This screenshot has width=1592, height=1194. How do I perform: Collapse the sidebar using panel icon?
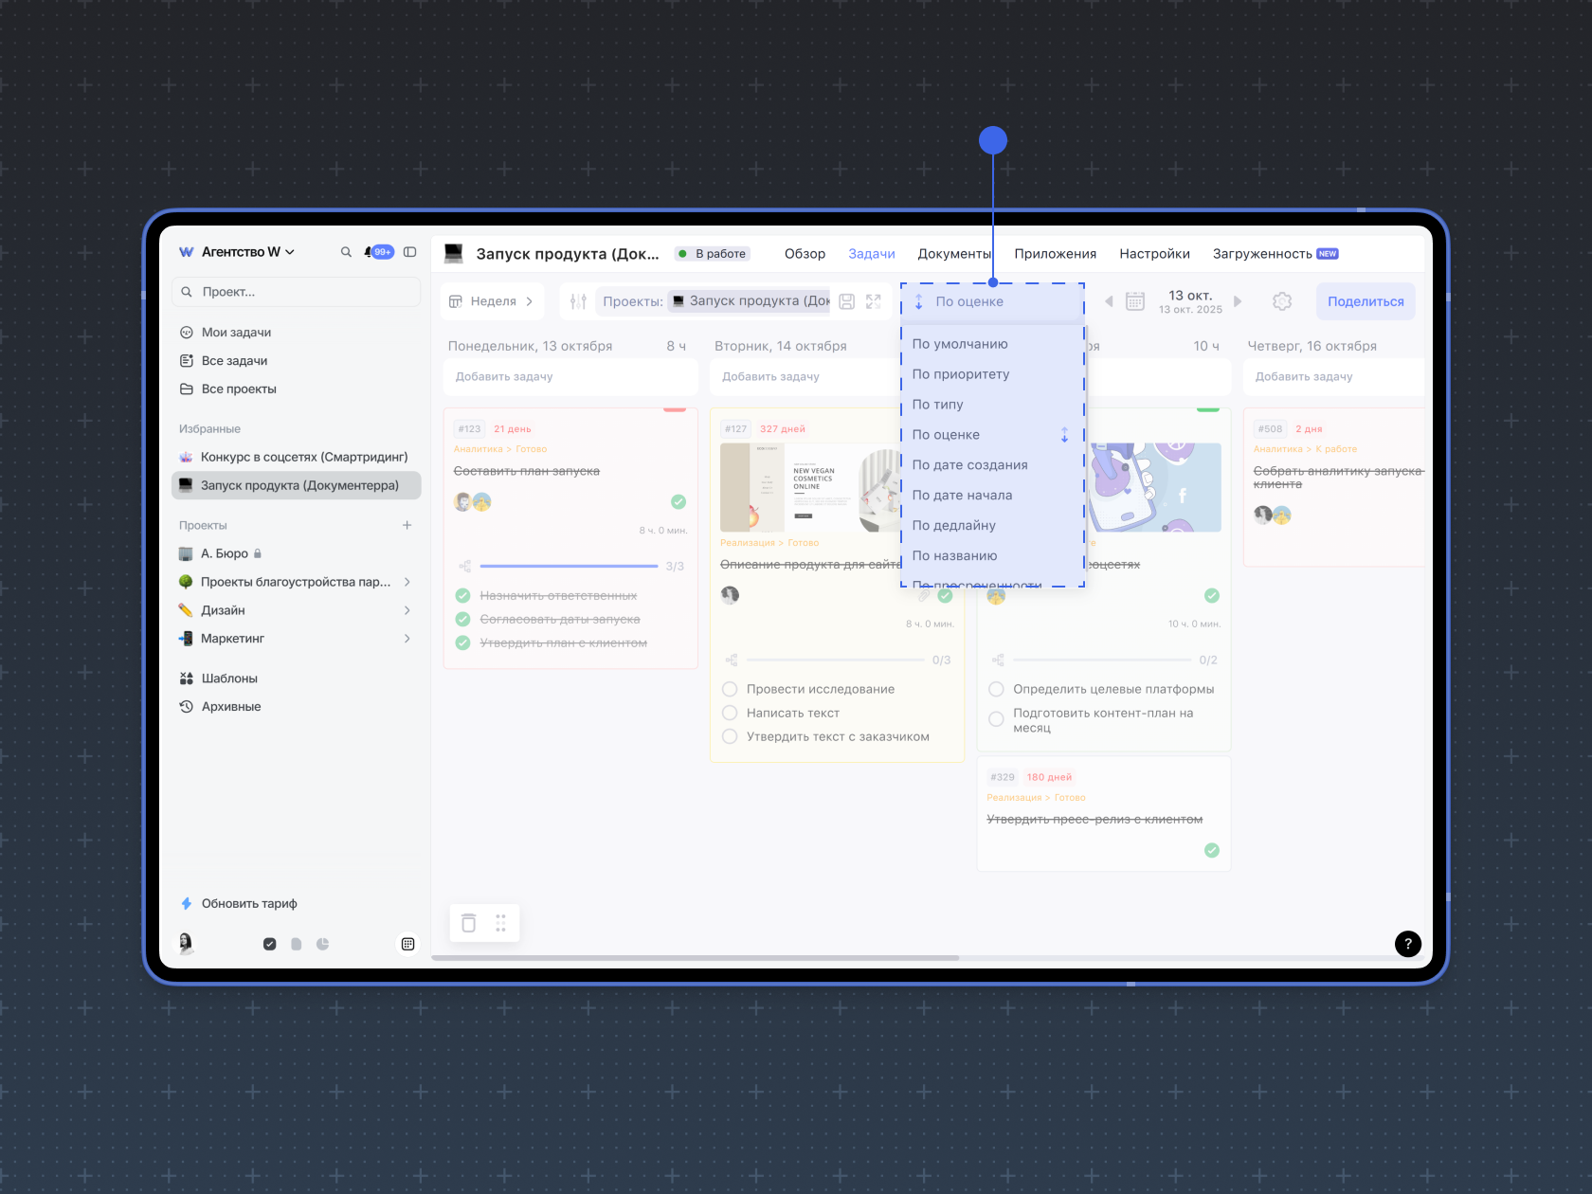coord(410,252)
